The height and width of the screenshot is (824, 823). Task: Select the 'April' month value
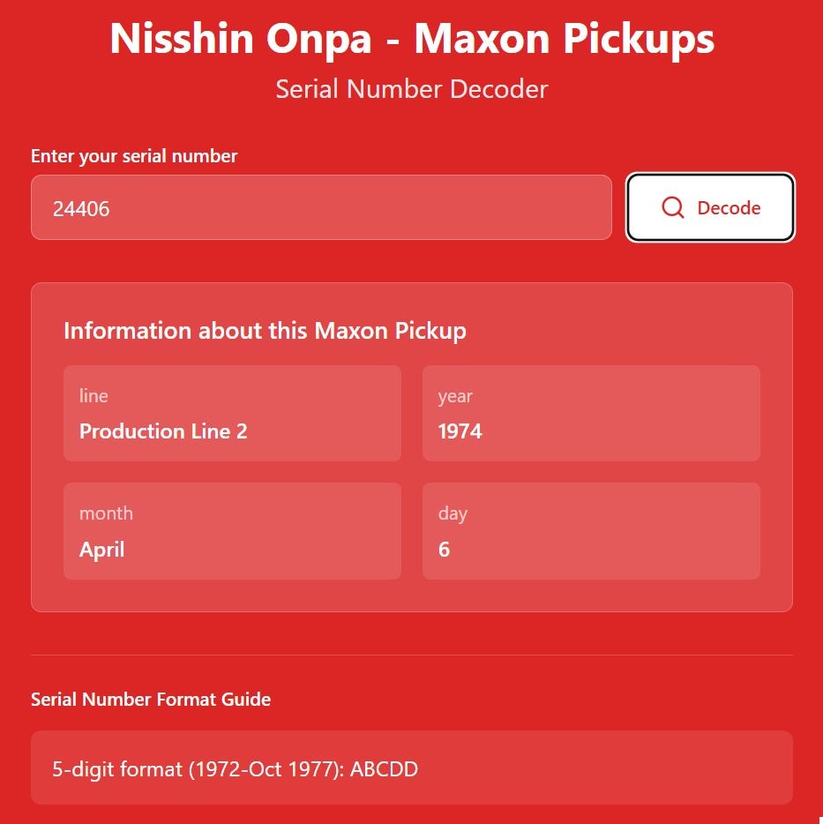pyautogui.click(x=101, y=550)
